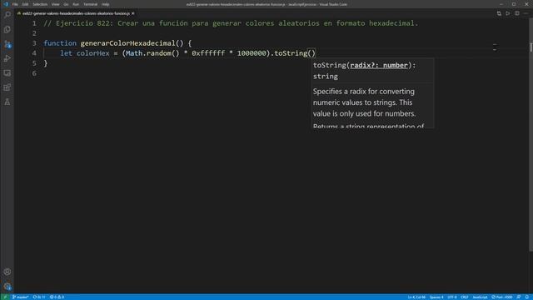Click the radix parameter in signature help
Viewport: 533px width, 300px height.
tap(379, 65)
